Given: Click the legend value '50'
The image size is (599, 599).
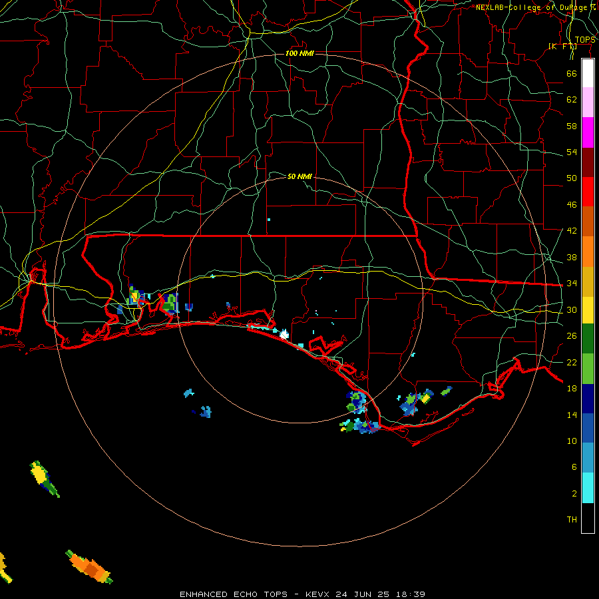Looking at the screenshot, I should [572, 178].
